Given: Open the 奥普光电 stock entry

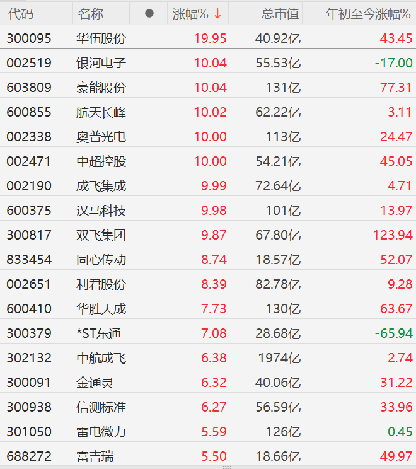Looking at the screenshot, I should click(101, 137).
